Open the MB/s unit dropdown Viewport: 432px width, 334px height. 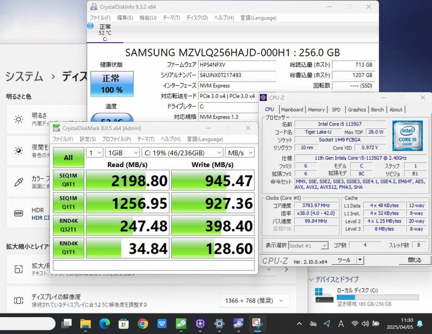pyautogui.click(x=240, y=153)
